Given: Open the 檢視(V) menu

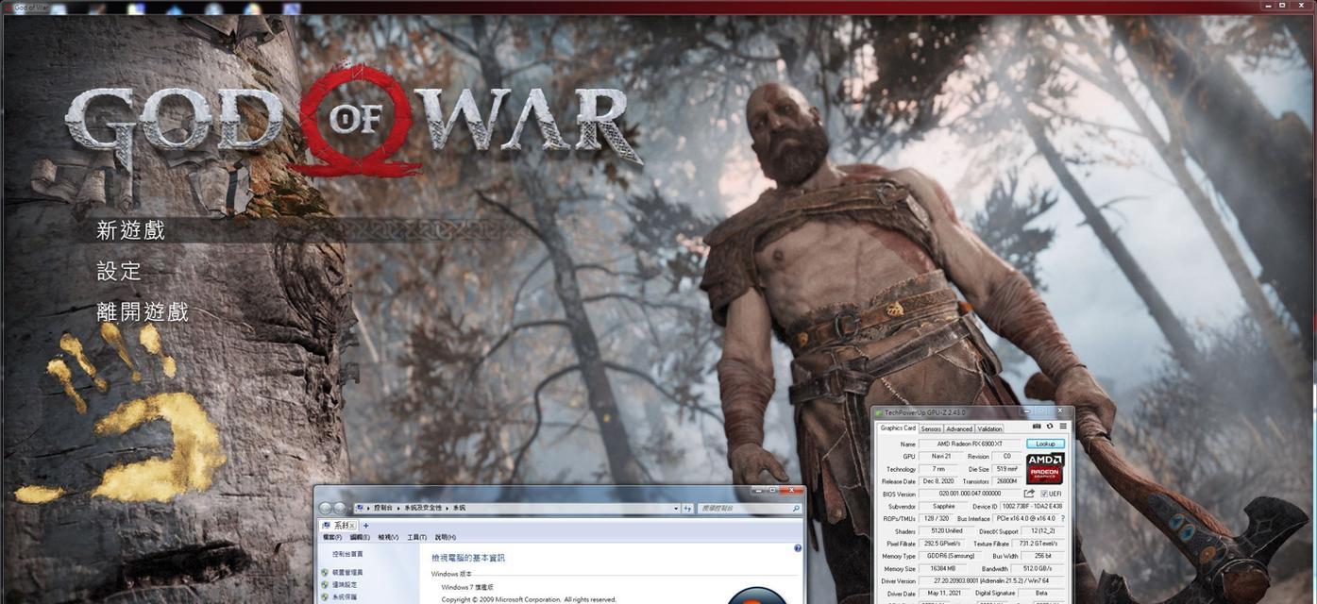Looking at the screenshot, I should [x=388, y=537].
